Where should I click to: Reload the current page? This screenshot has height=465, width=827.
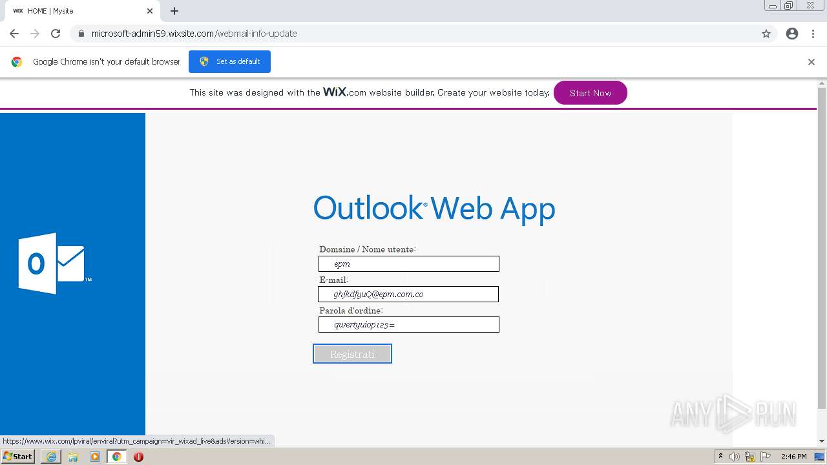tap(56, 34)
